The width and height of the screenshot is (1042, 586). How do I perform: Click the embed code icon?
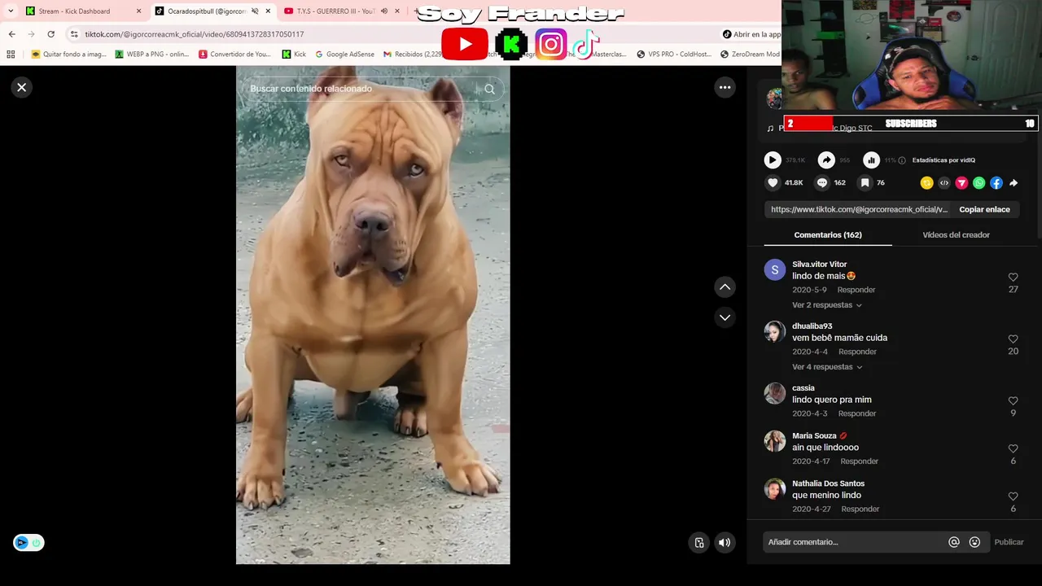coord(944,183)
